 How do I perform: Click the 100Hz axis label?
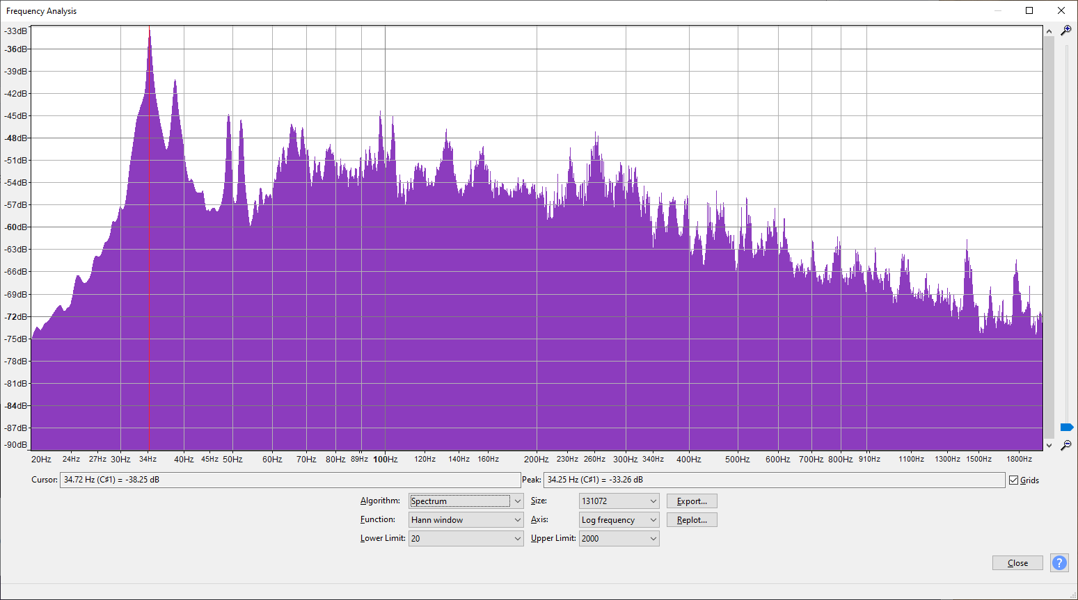click(385, 460)
